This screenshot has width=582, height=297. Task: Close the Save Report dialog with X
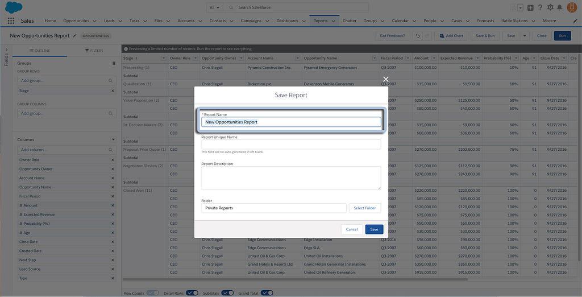click(386, 80)
